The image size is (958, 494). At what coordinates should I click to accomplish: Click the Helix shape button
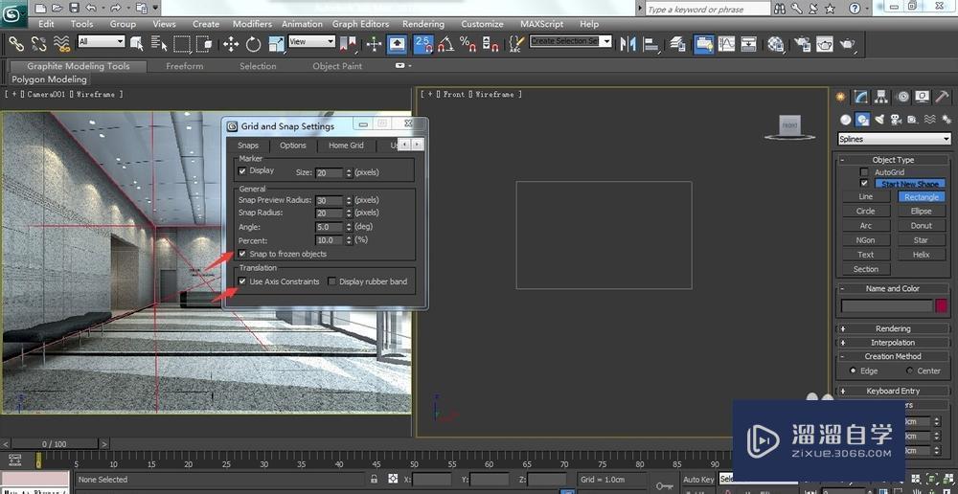[x=922, y=255]
